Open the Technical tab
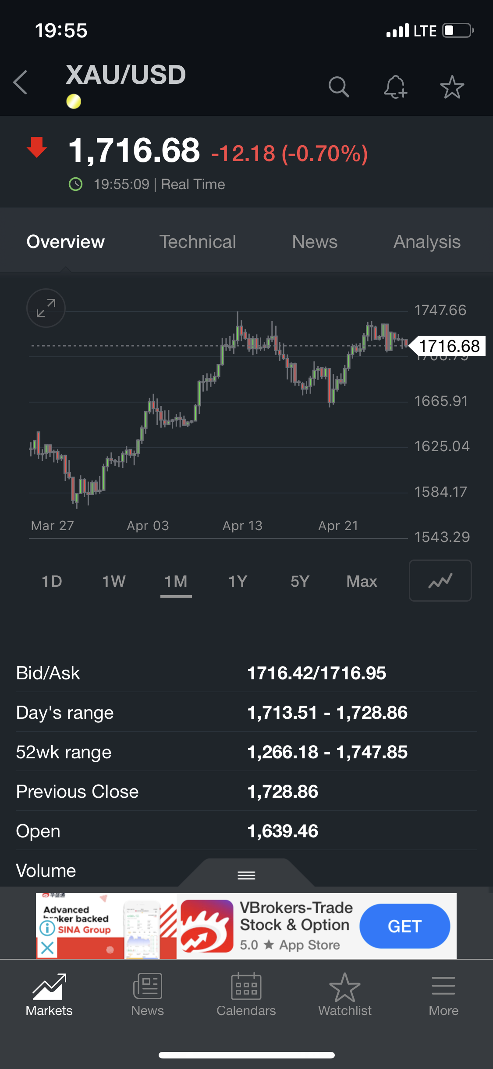Screen dimensions: 493x1069 (197, 242)
